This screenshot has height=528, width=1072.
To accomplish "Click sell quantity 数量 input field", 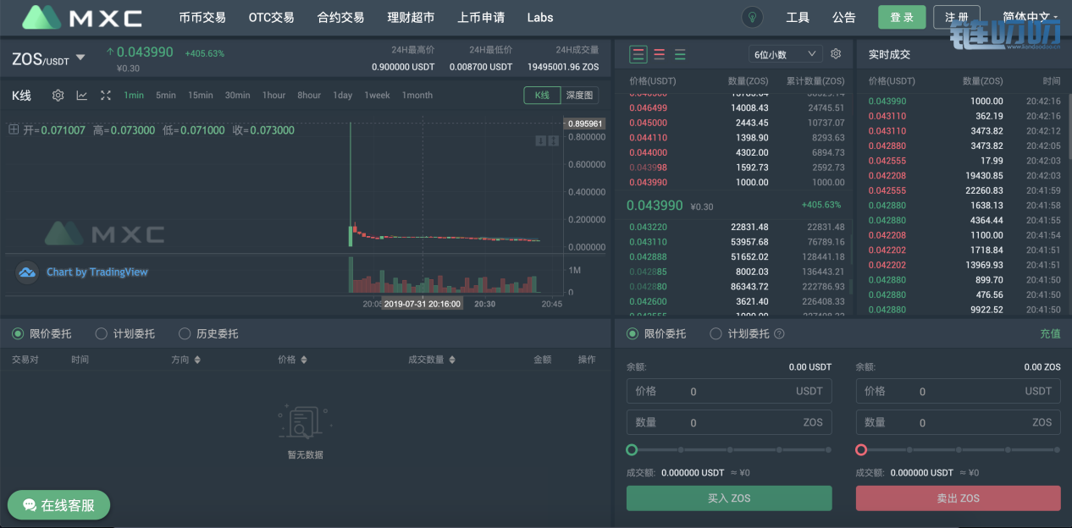I will pyautogui.click(x=958, y=422).
